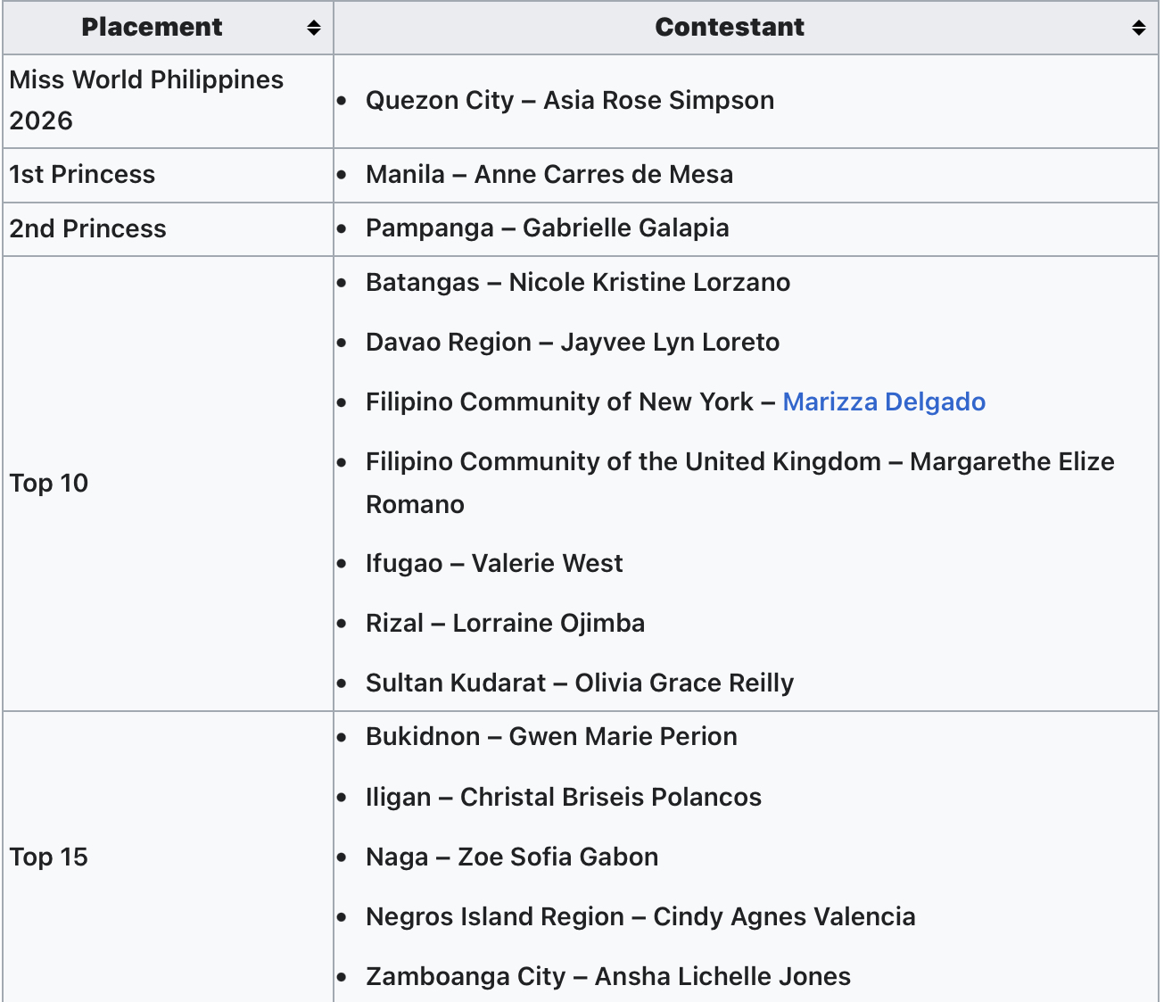This screenshot has width=1172, height=1002.
Task: Click the Ifugao – Valerie West entry
Action: (493, 563)
